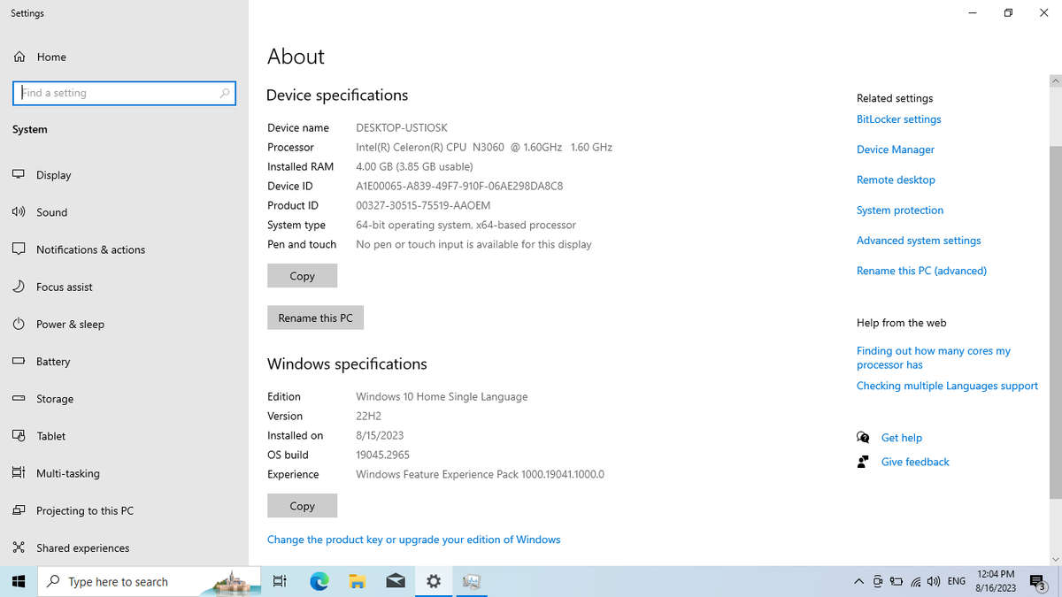Open Mail from the taskbar
The width and height of the screenshot is (1062, 597).
[396, 581]
